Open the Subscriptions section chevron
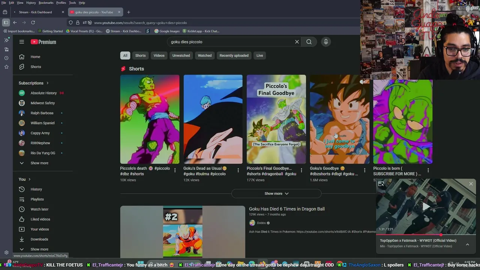Viewport: 480px width, 270px height. point(47,83)
